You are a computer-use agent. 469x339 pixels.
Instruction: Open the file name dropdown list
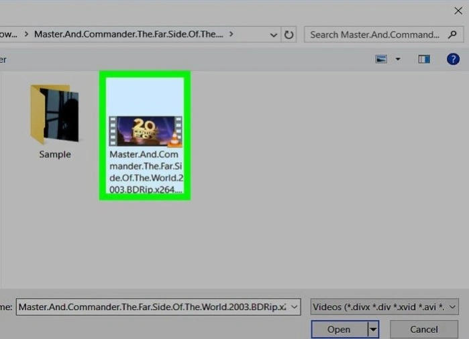click(x=295, y=307)
